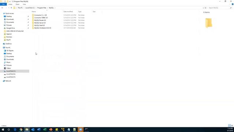Open Google Drive in navigation pane

coord(11,28)
